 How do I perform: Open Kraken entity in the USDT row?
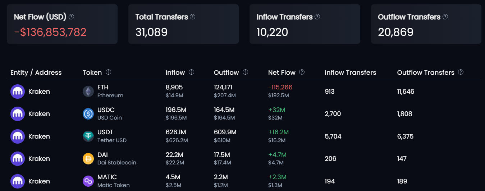(39, 136)
